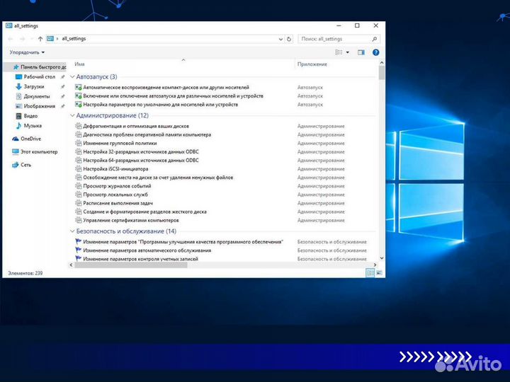Screen dimensions: 510x382
Task: Sort by the Имя column header
Action: coord(79,64)
